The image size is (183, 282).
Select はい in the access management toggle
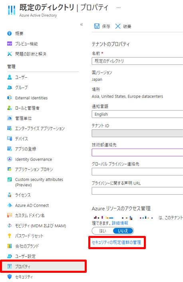coord(103,231)
